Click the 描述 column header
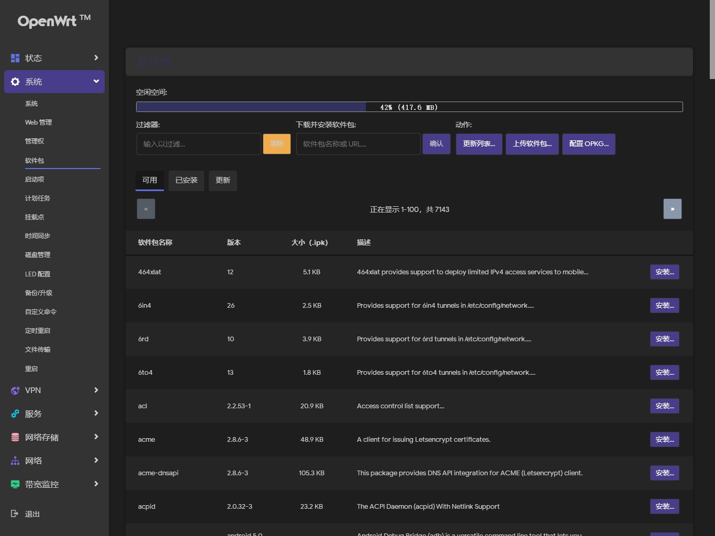The height and width of the screenshot is (536, 715). click(x=364, y=243)
